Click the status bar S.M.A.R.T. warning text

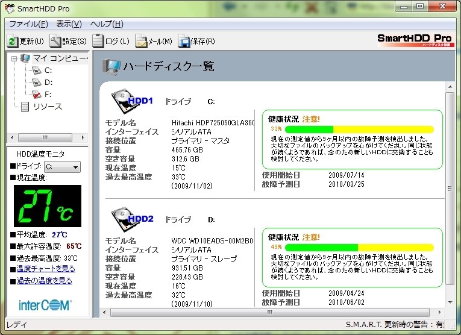(395, 324)
